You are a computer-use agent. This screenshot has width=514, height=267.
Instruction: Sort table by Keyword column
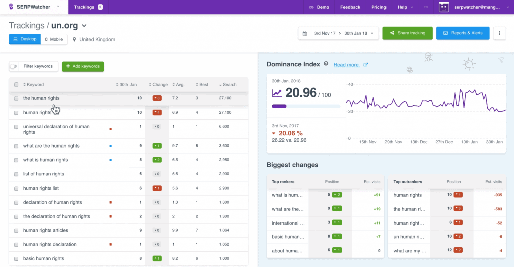click(x=33, y=85)
